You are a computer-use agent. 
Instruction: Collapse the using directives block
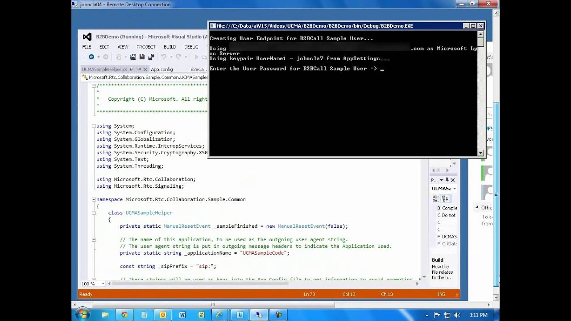(93, 126)
